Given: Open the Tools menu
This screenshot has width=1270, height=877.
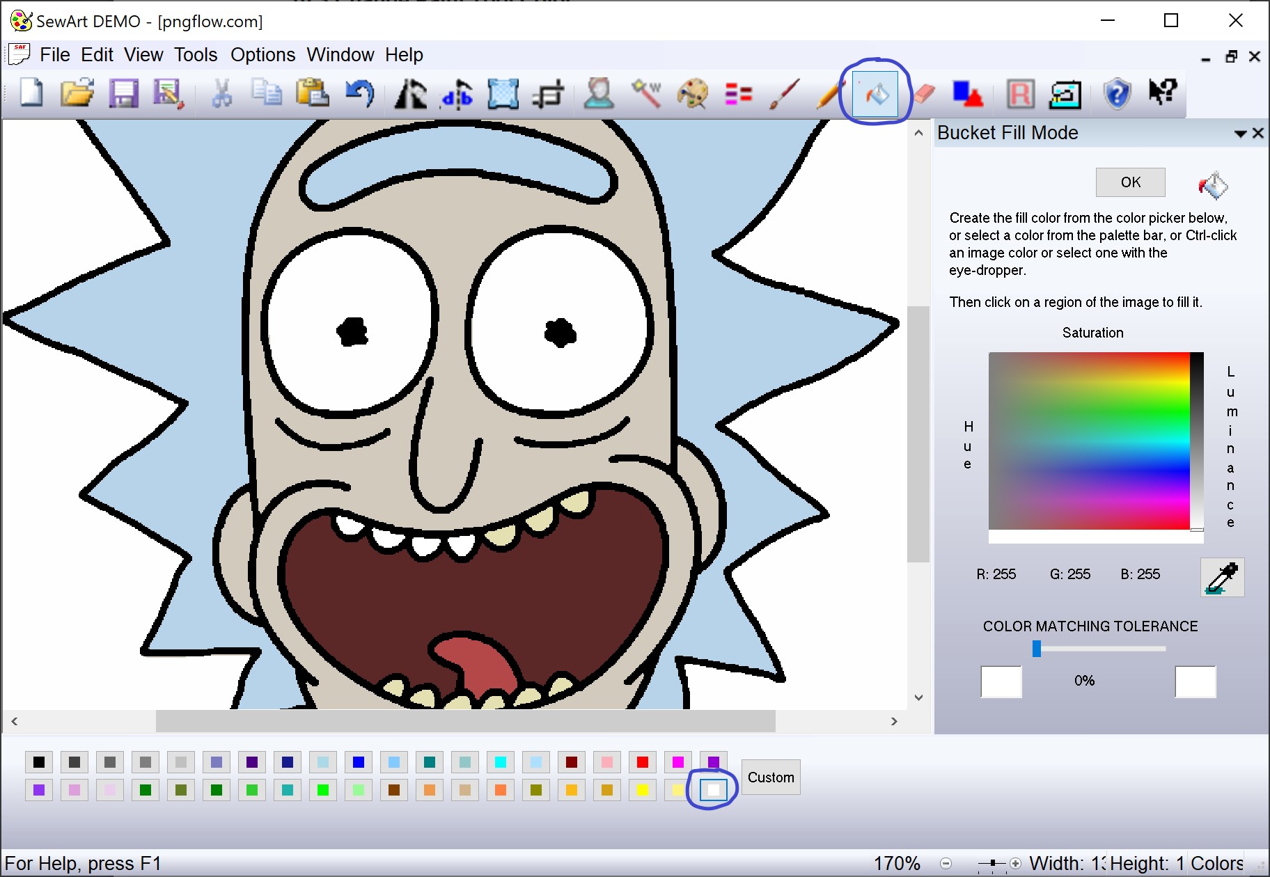Looking at the screenshot, I should click(196, 54).
